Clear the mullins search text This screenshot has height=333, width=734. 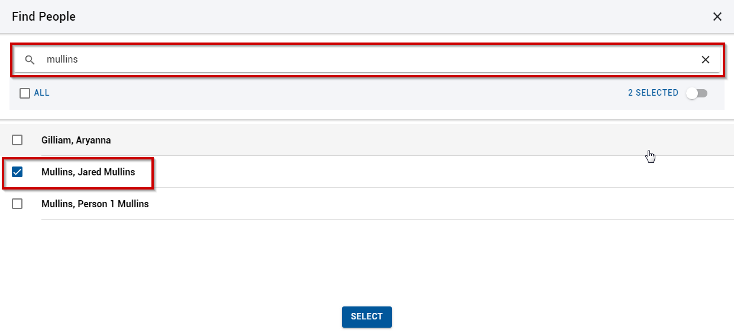[x=706, y=60]
